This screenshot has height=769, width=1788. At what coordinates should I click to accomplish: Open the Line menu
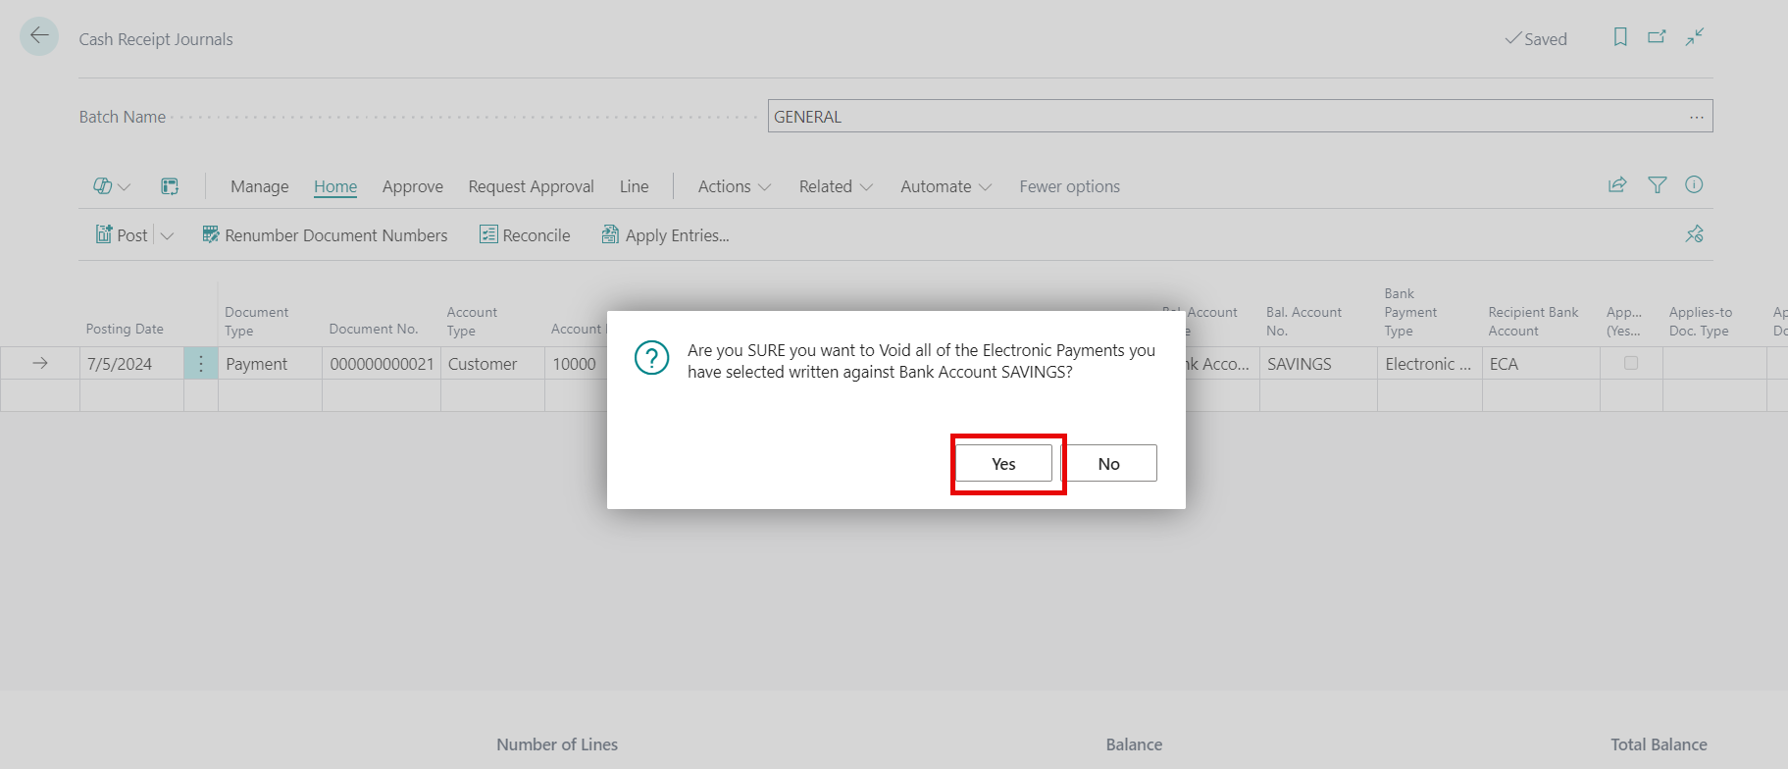[634, 186]
